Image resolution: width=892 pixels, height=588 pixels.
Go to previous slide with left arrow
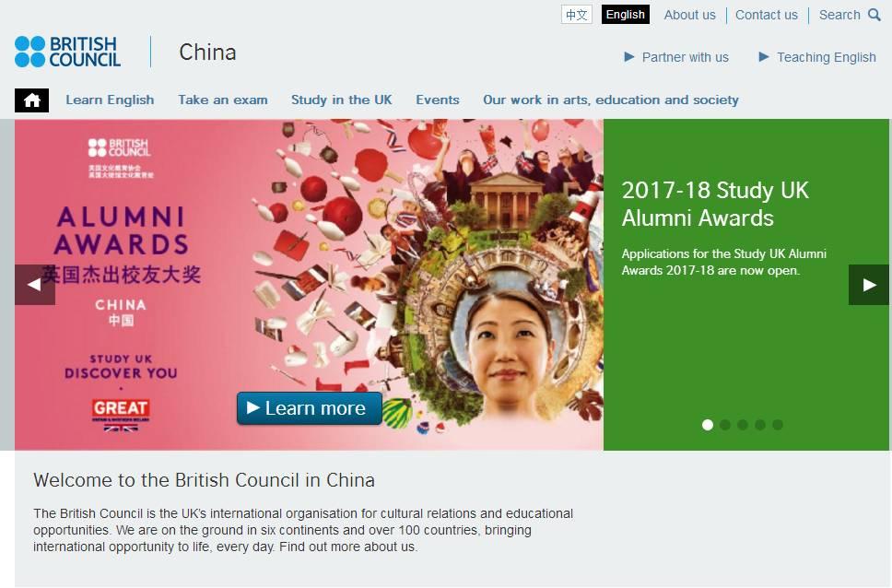(x=35, y=285)
